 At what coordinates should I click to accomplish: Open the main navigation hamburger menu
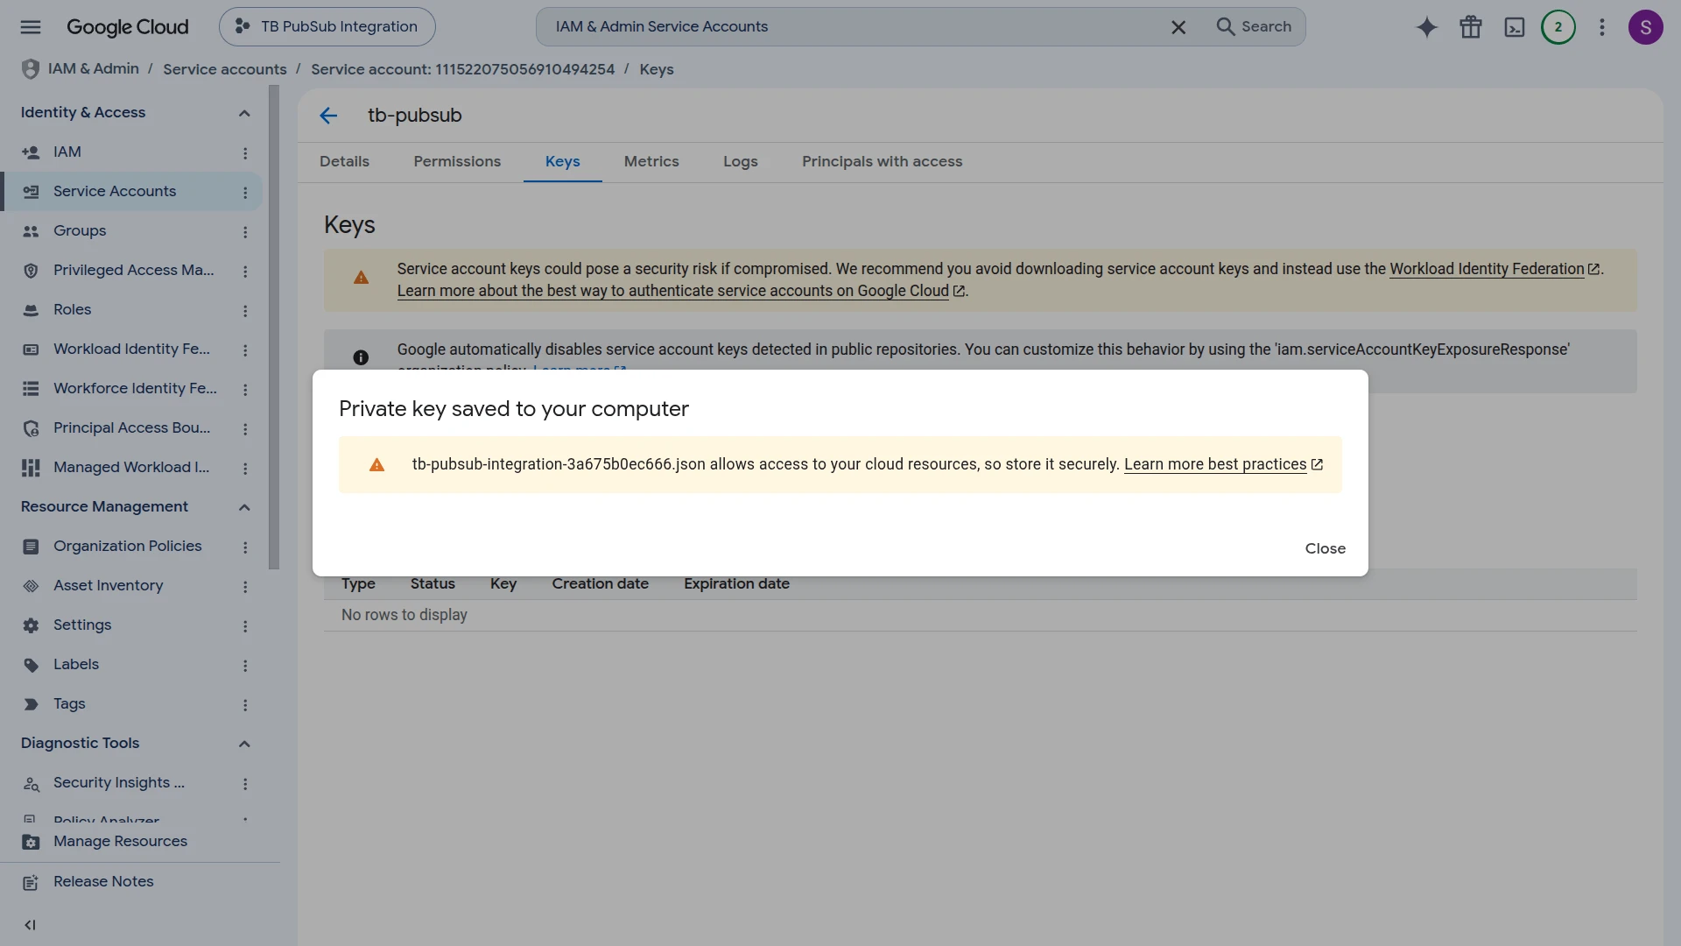click(x=31, y=27)
